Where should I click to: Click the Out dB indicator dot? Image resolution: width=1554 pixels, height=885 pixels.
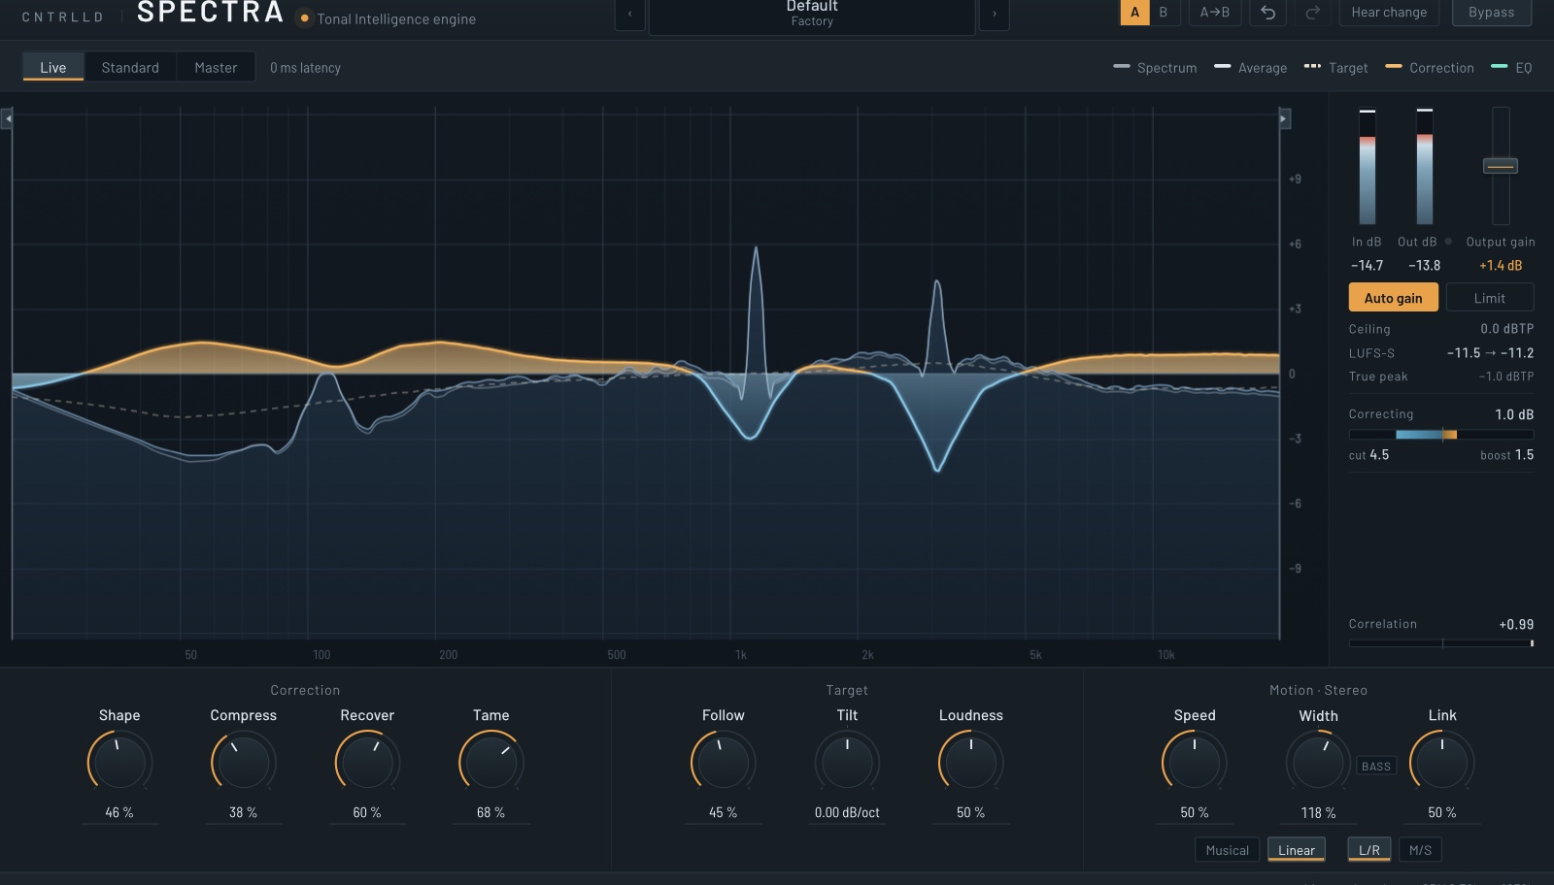[1448, 242]
